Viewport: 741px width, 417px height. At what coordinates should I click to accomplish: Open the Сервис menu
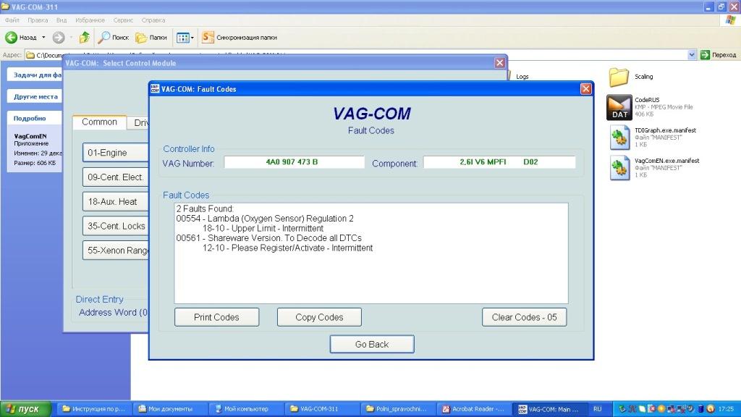pos(123,20)
